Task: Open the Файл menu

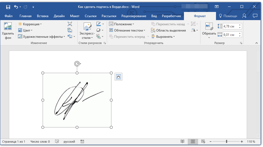Action: click(x=8, y=16)
